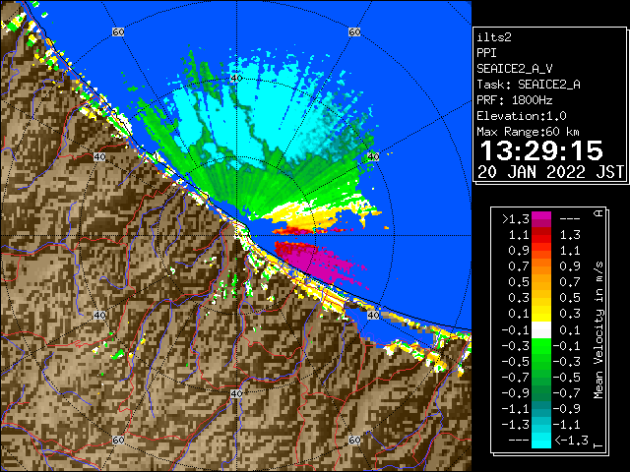Click the 'PRF: 1800Hz' text

tap(515, 100)
